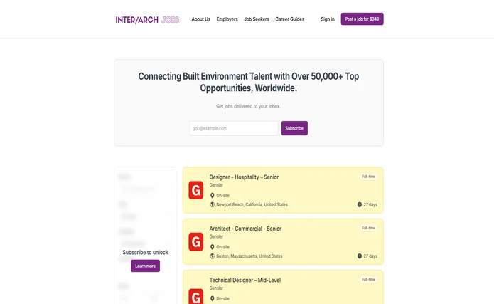Click 27 days on Architect Commercial card
The height and width of the screenshot is (304, 494).
coord(370,256)
